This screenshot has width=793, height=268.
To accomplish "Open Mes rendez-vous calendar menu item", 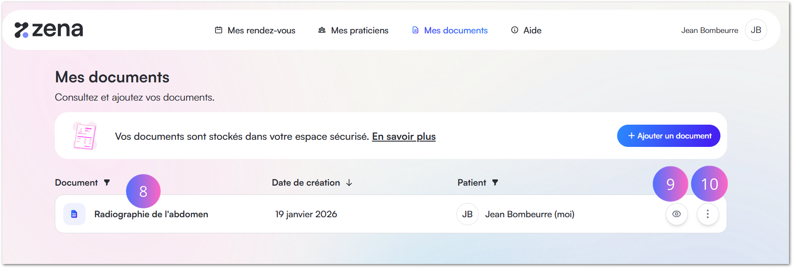I will (255, 30).
